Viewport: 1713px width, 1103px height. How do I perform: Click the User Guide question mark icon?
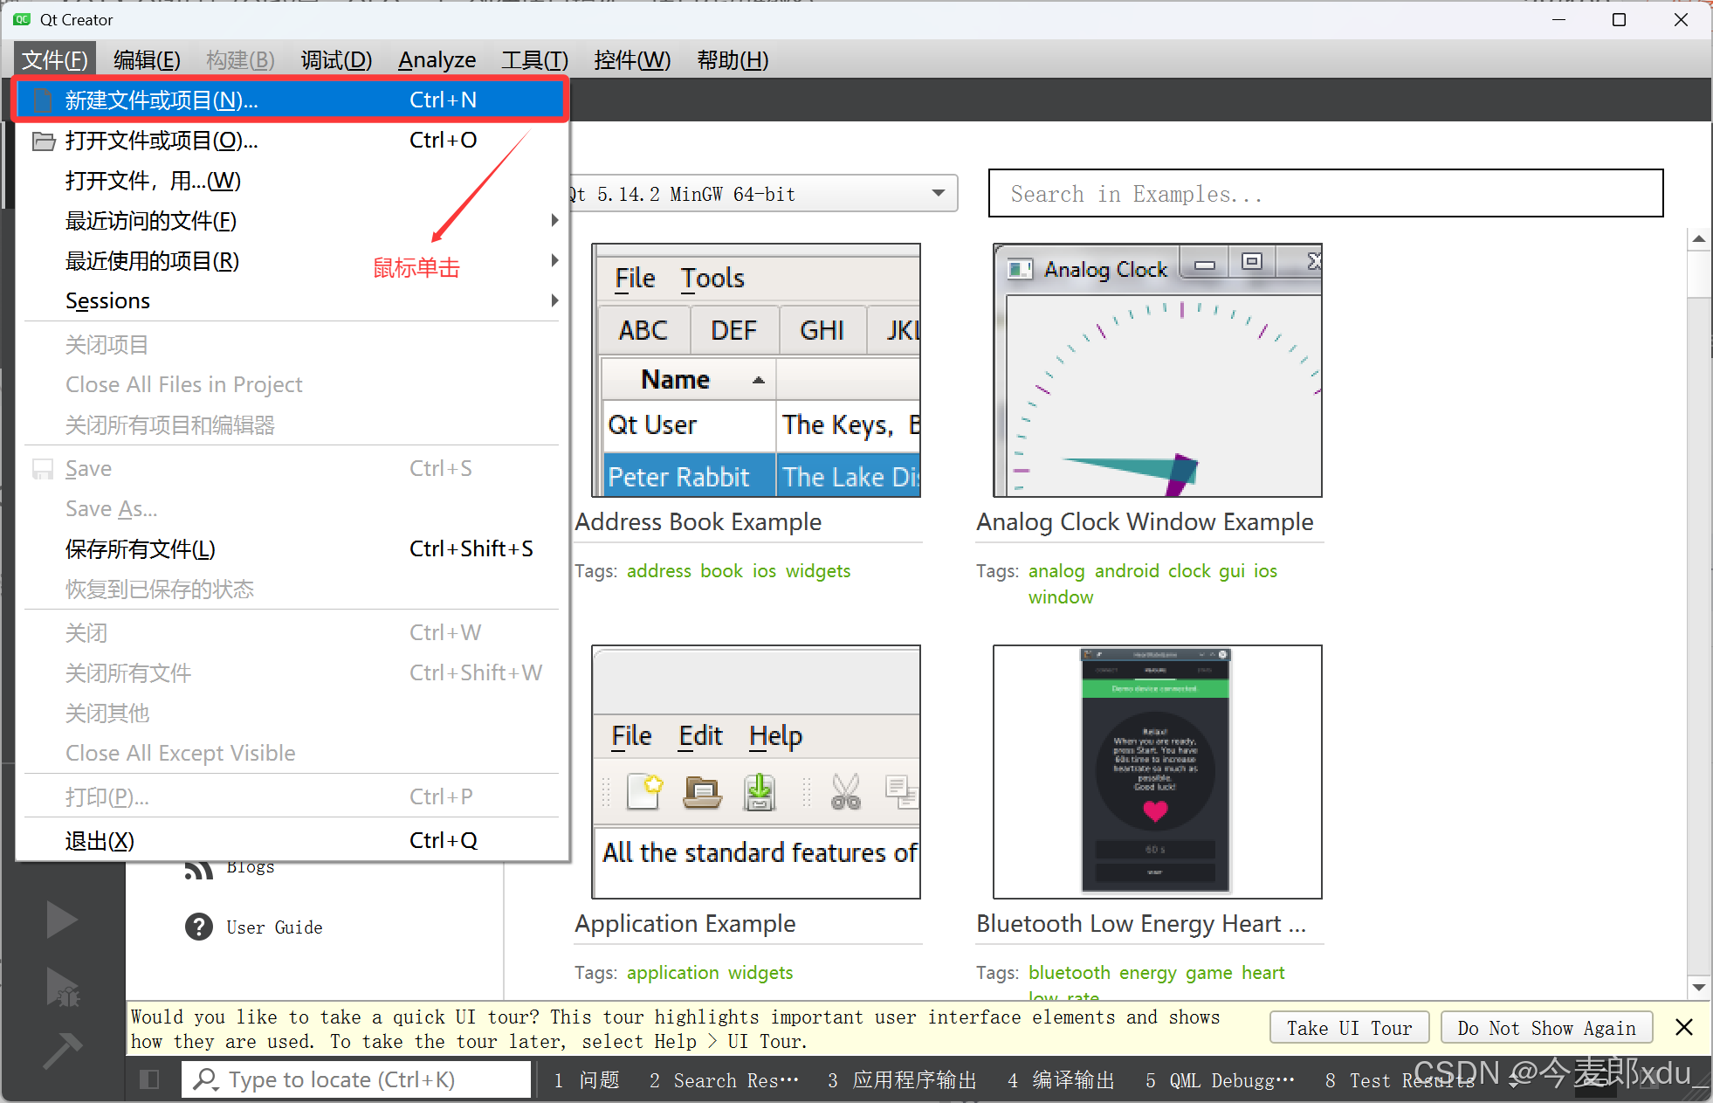199,927
